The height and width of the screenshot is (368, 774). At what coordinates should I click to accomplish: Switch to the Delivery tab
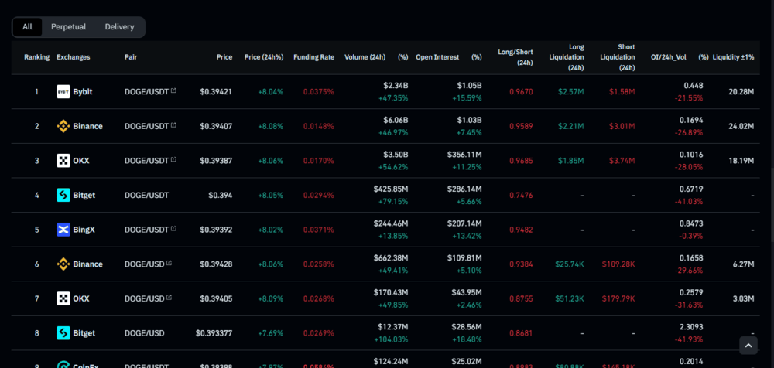(x=119, y=27)
